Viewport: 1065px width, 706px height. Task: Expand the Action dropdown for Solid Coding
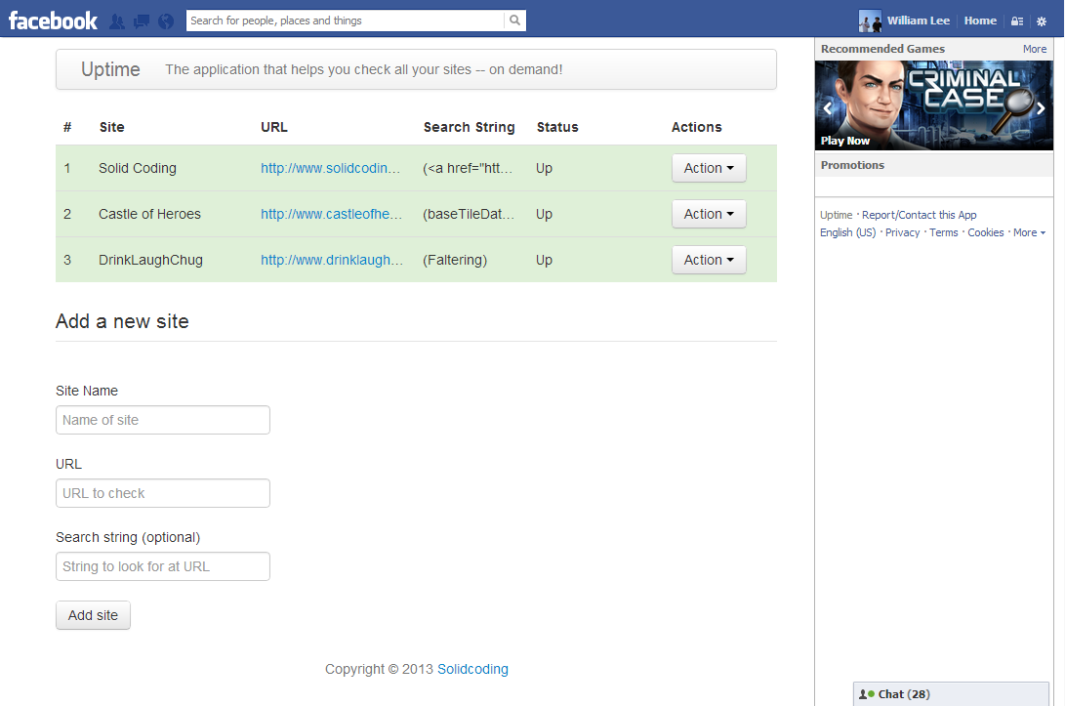709,168
